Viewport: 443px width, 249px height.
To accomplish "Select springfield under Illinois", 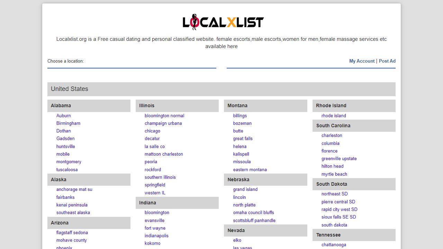I will (x=155, y=185).
